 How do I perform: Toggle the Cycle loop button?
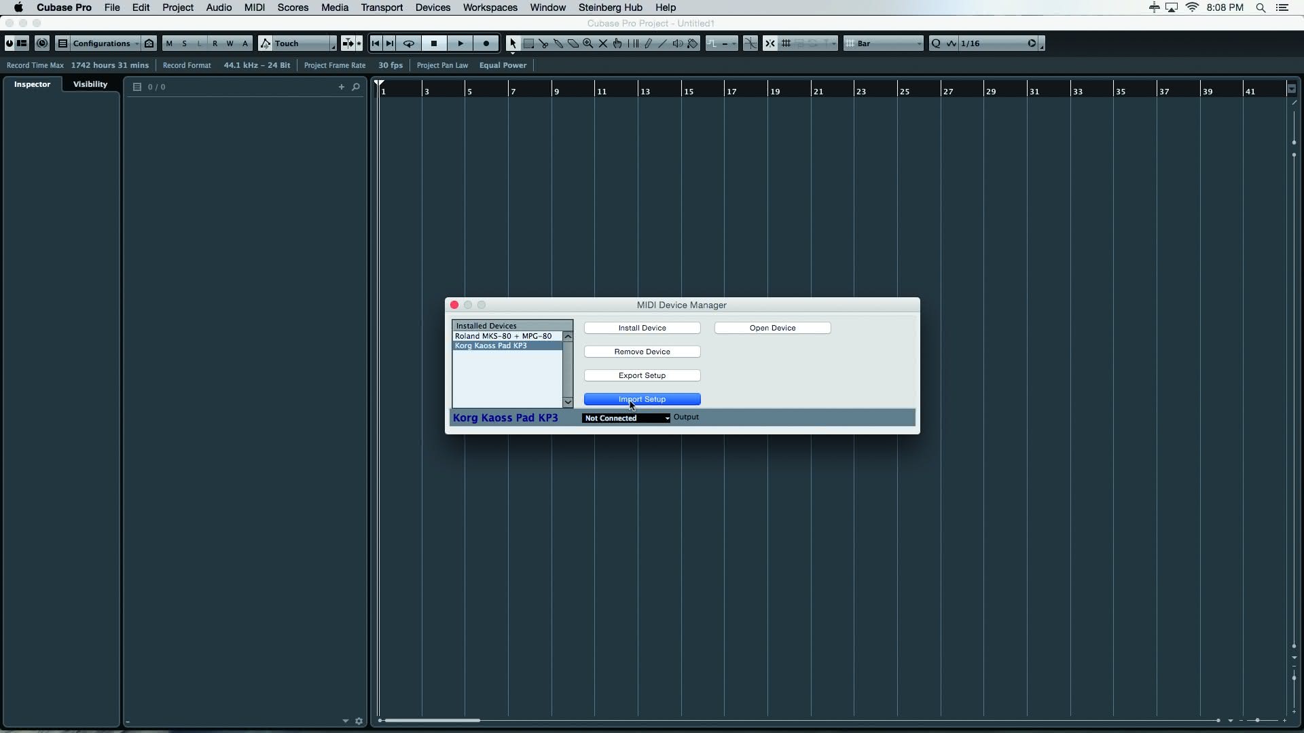tap(409, 43)
